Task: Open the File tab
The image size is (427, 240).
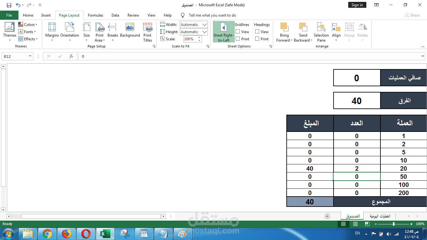Action: (9, 15)
